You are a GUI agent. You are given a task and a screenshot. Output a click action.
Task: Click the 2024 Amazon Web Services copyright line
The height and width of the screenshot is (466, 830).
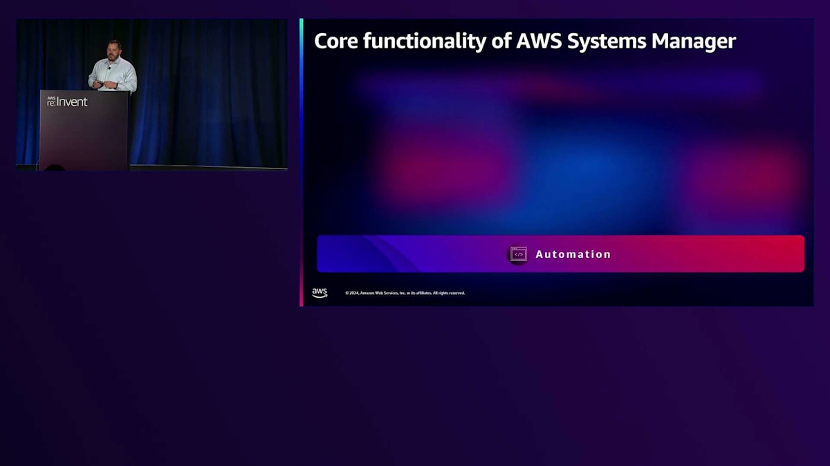pyautogui.click(x=405, y=293)
